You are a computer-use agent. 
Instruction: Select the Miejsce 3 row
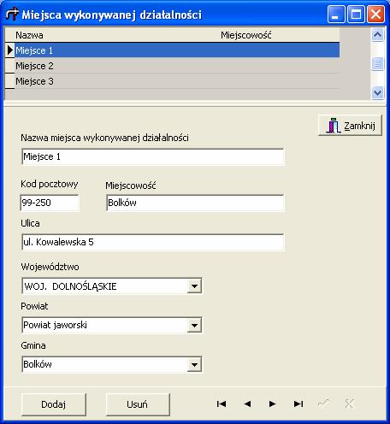(177, 81)
